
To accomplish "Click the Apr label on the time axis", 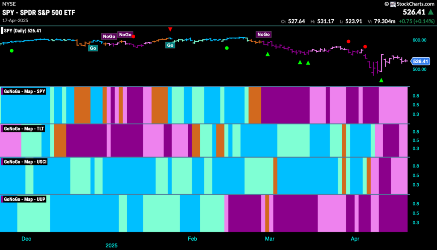I will (355, 239).
